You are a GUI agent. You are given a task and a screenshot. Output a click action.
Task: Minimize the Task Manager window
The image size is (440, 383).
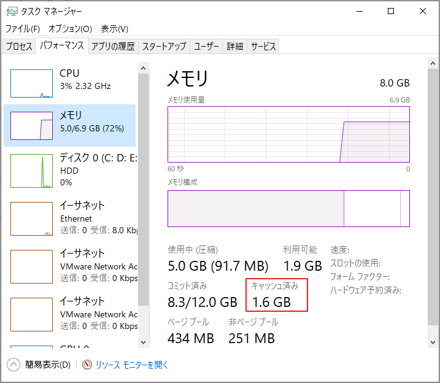[360, 11]
